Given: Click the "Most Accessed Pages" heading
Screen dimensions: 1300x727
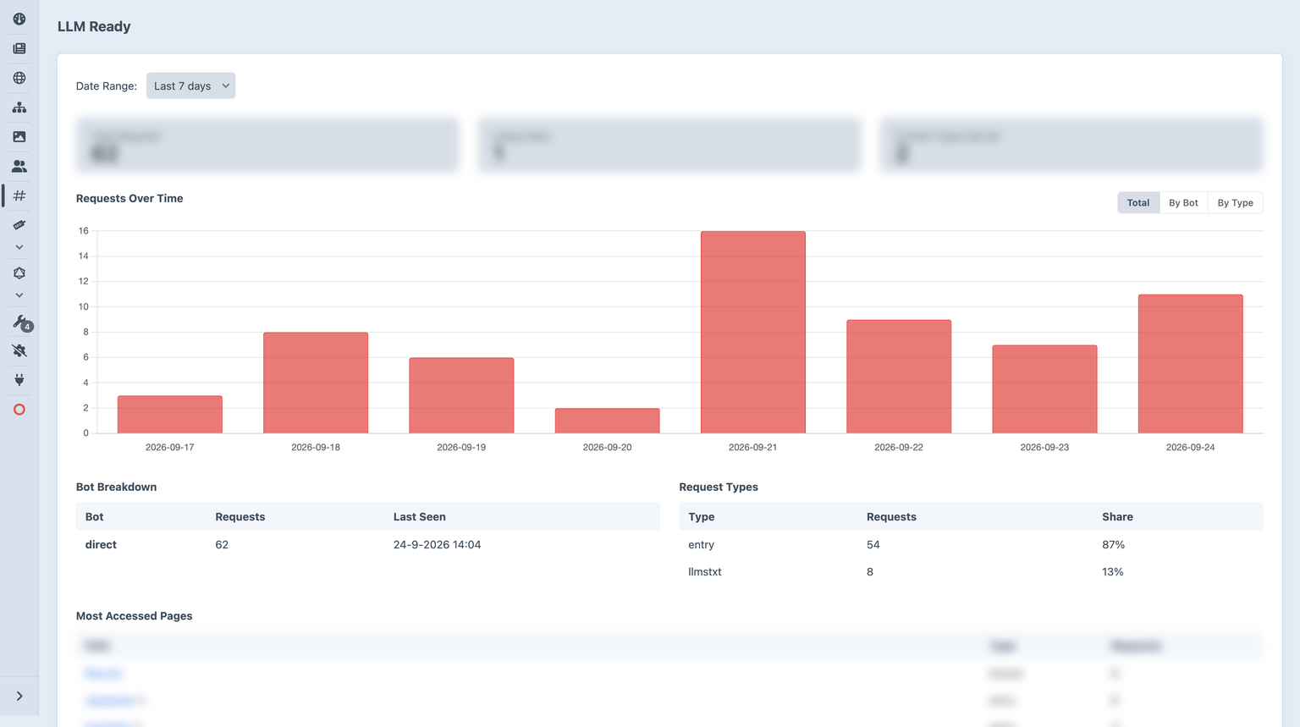Looking at the screenshot, I should click(135, 615).
